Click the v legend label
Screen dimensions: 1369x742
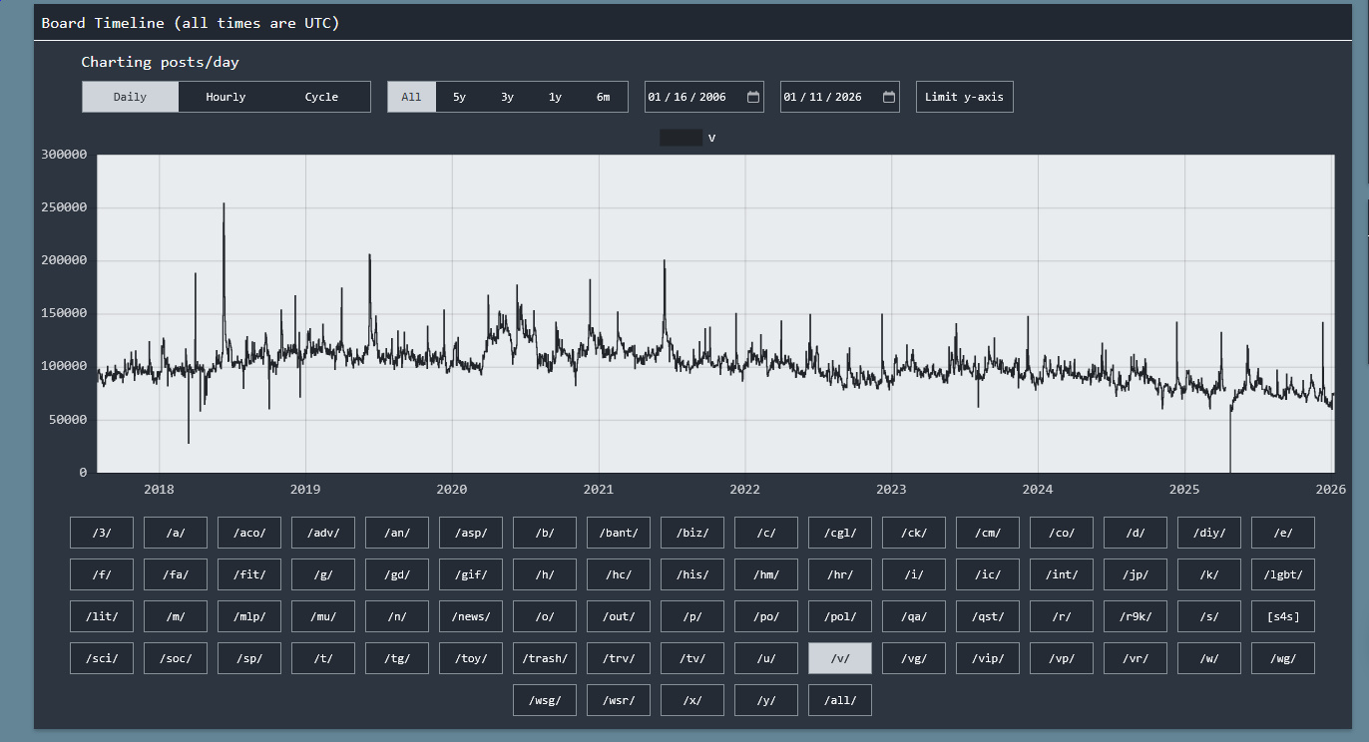click(x=711, y=138)
